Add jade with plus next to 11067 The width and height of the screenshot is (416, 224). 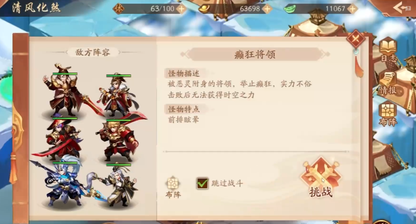click(353, 9)
